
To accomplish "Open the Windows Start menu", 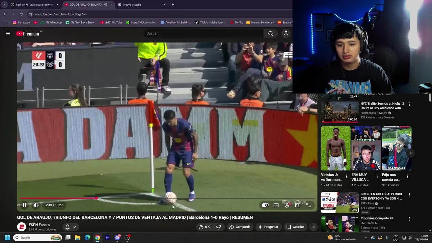I will click(x=7, y=238).
